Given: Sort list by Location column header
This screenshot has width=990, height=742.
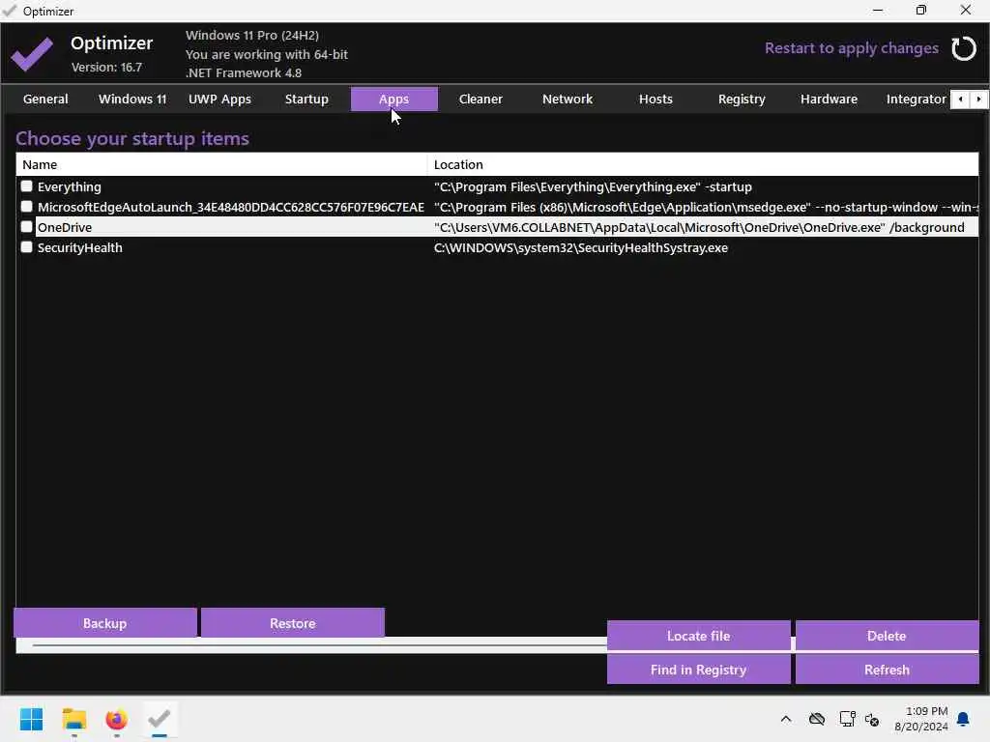Looking at the screenshot, I should 703,164.
